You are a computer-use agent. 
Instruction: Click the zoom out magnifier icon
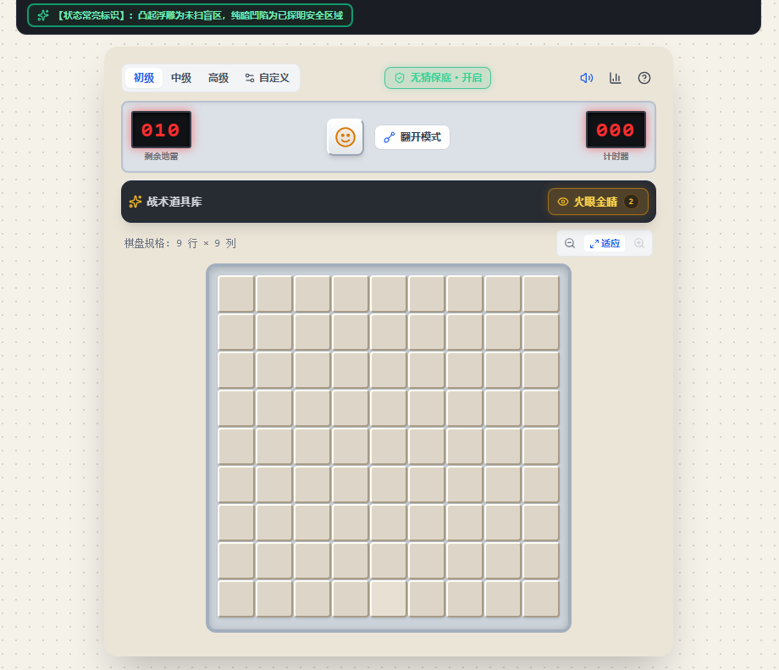570,243
